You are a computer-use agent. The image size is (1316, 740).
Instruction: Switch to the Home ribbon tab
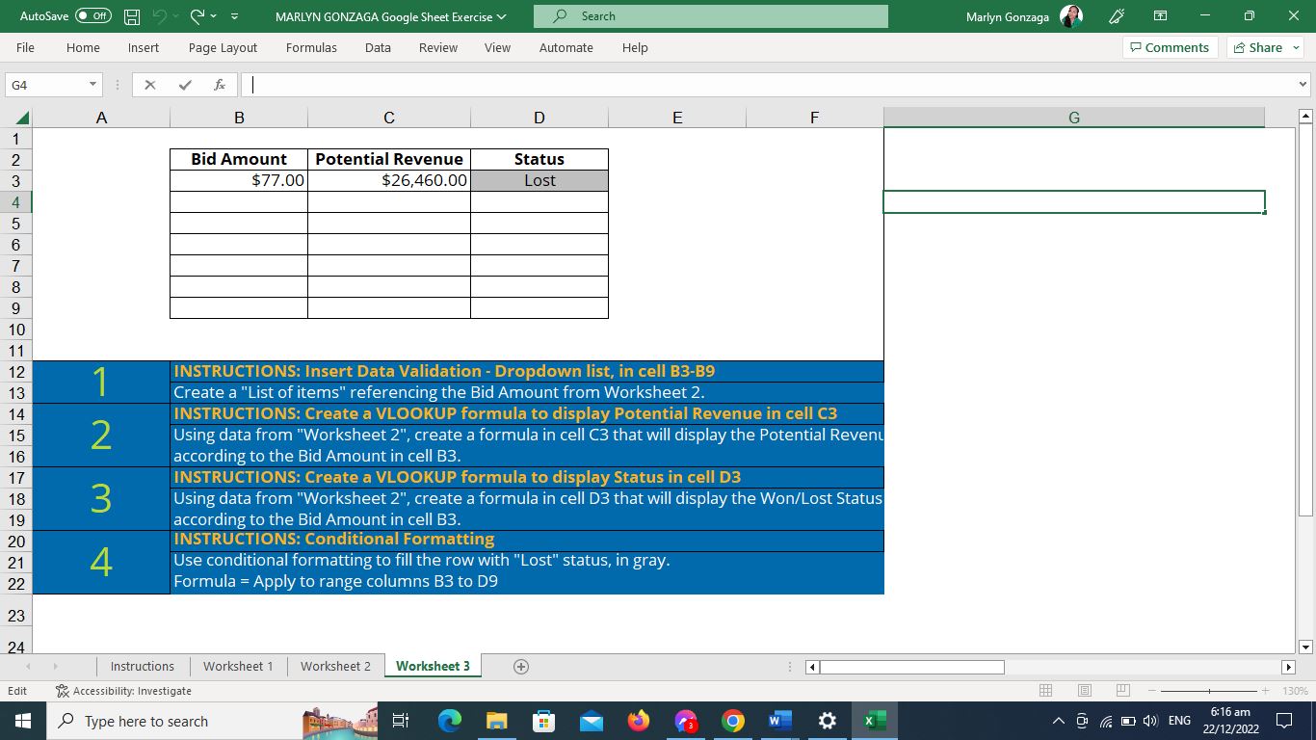click(83, 47)
